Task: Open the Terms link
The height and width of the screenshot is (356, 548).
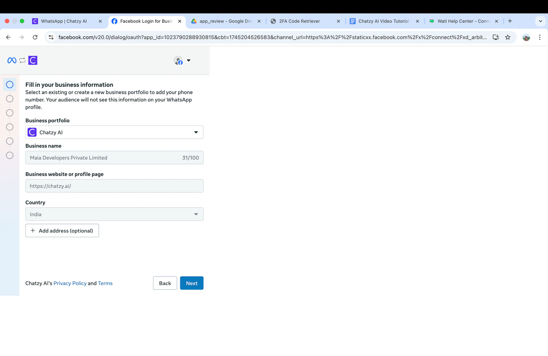Action: tap(105, 283)
